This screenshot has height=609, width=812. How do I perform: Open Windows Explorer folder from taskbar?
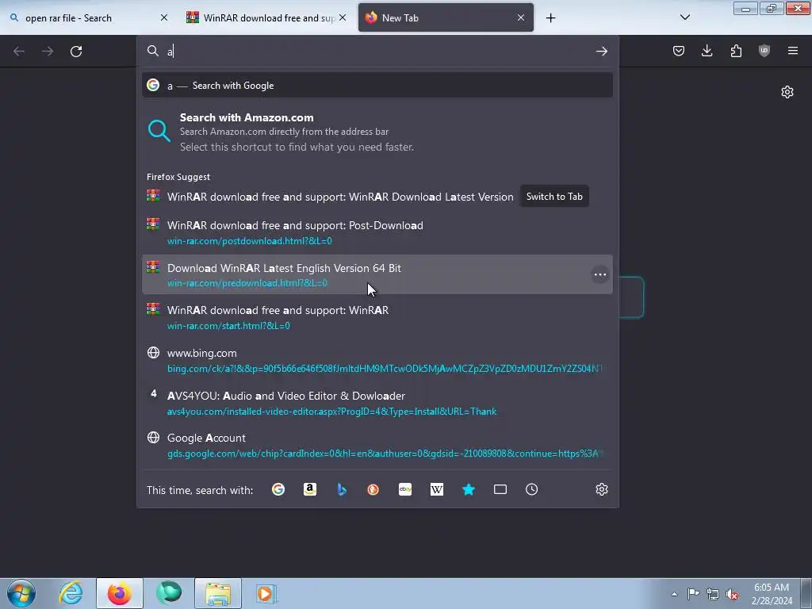(218, 593)
